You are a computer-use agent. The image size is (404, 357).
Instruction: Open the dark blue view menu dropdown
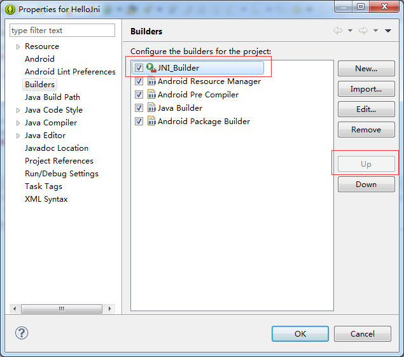tap(388, 31)
